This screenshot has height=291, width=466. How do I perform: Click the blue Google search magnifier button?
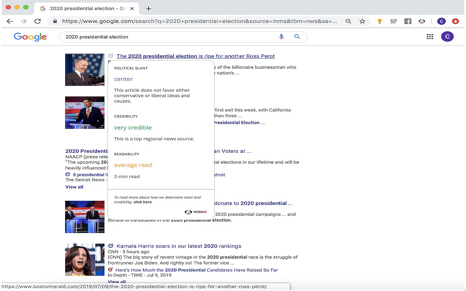click(x=297, y=37)
